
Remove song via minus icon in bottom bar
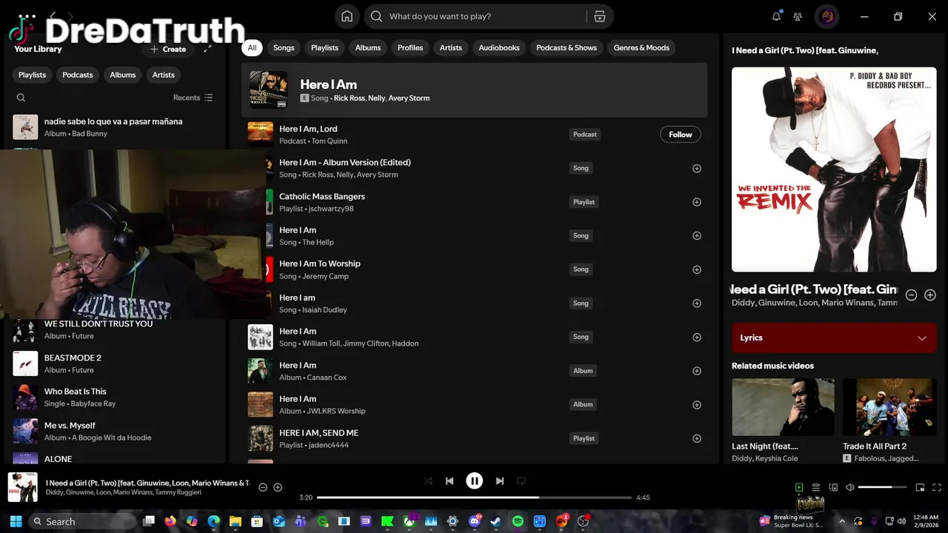[262, 487]
